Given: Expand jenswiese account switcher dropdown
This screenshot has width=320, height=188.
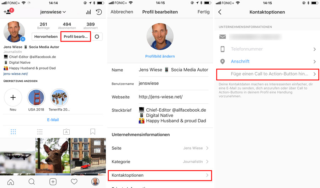Looking at the screenshot, I should point(53,12).
